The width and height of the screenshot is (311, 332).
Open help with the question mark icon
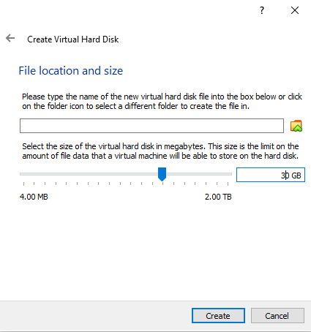pyautogui.click(x=262, y=10)
